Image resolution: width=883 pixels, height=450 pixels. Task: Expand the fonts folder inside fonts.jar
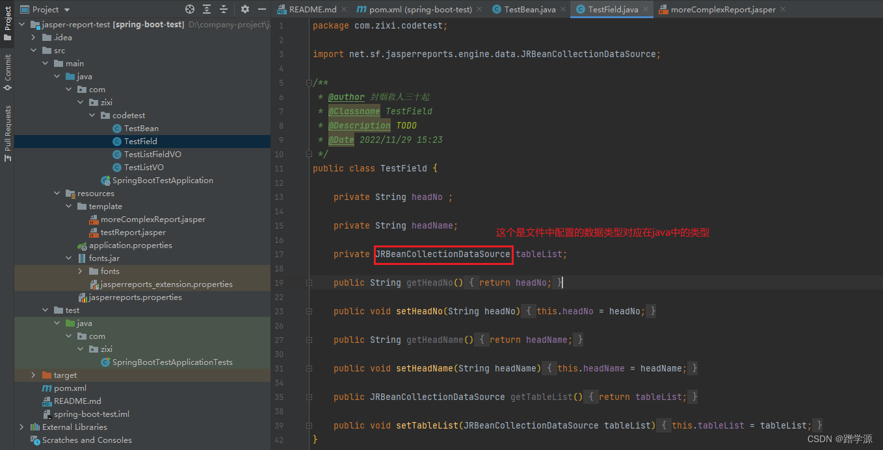click(80, 271)
